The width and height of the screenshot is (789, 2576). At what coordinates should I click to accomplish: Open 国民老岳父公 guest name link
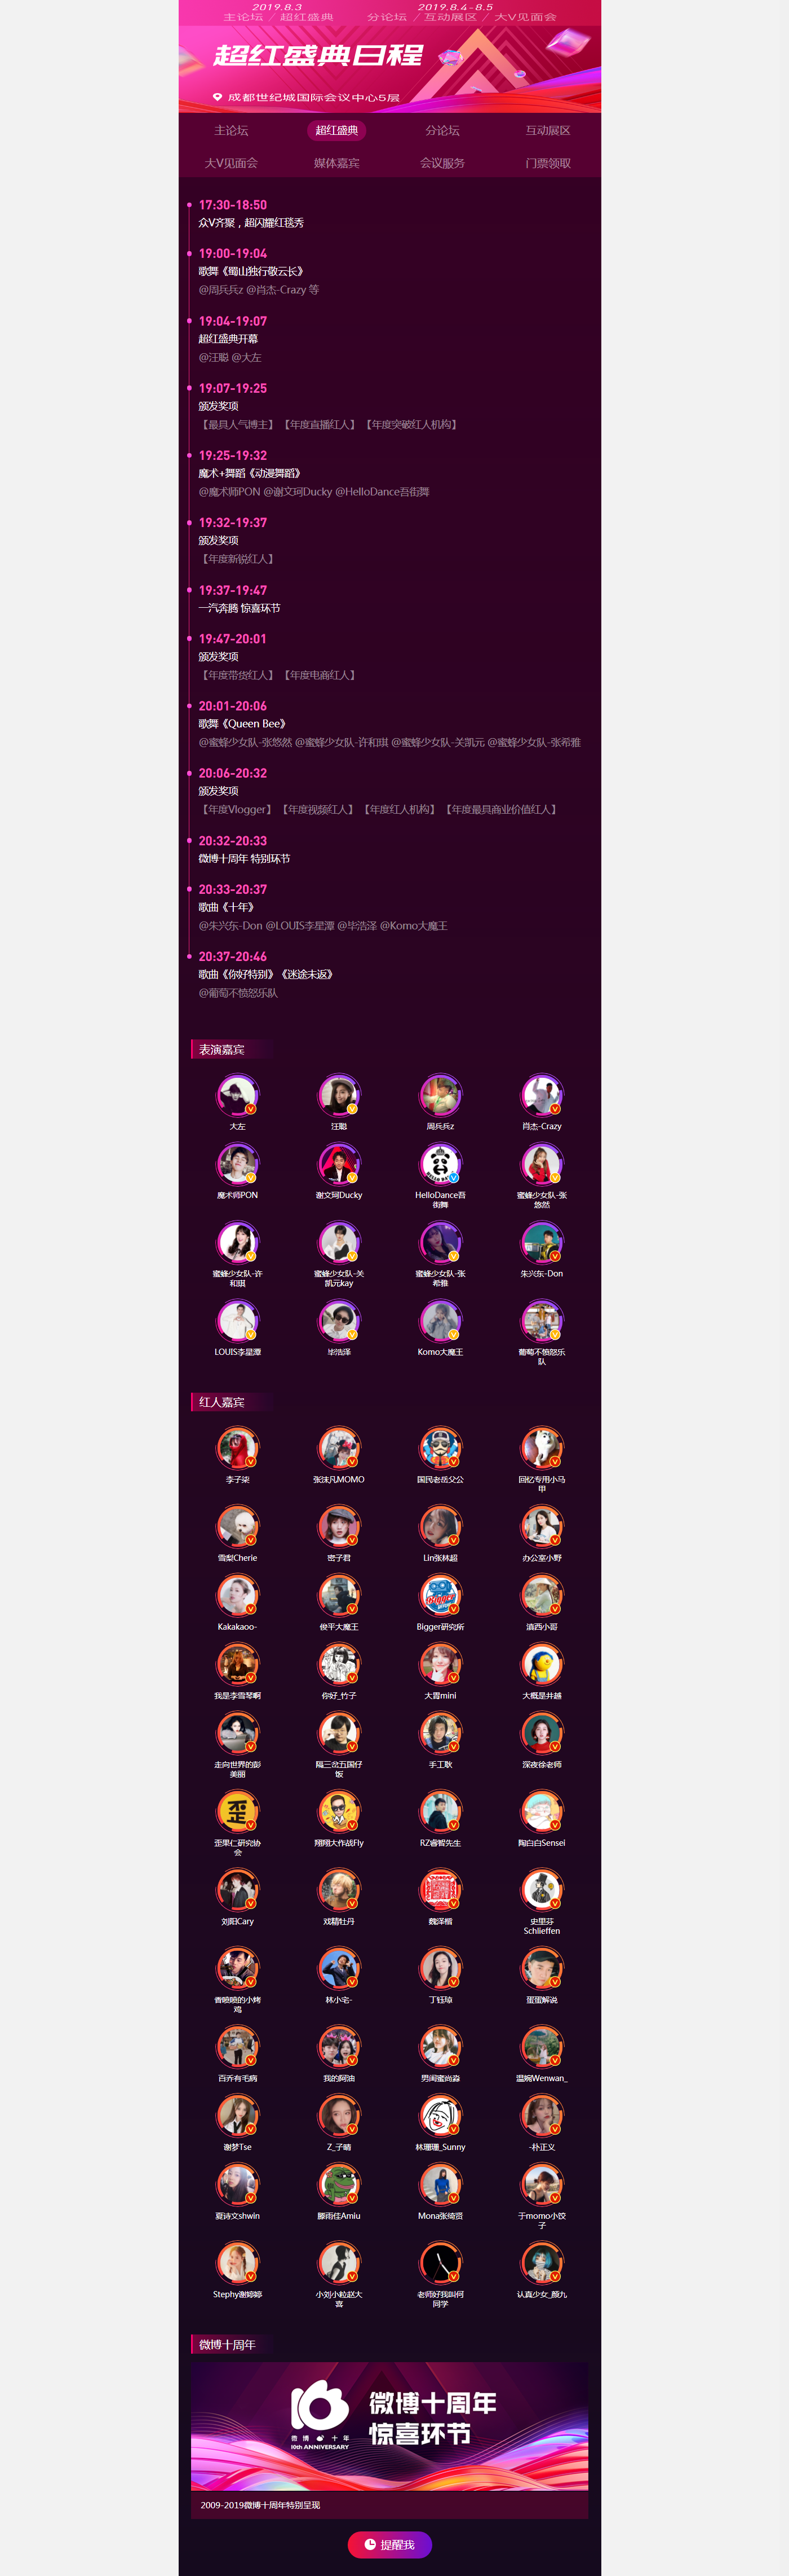click(441, 1479)
